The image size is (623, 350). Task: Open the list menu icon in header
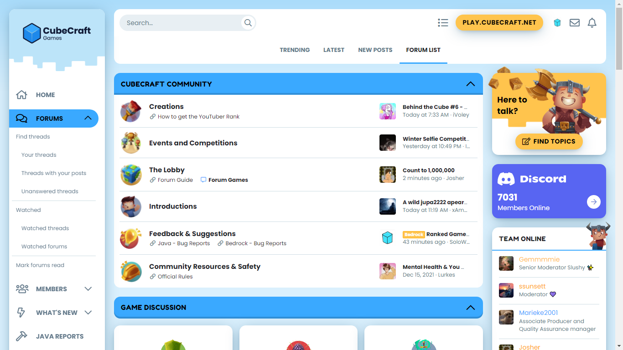click(x=443, y=23)
